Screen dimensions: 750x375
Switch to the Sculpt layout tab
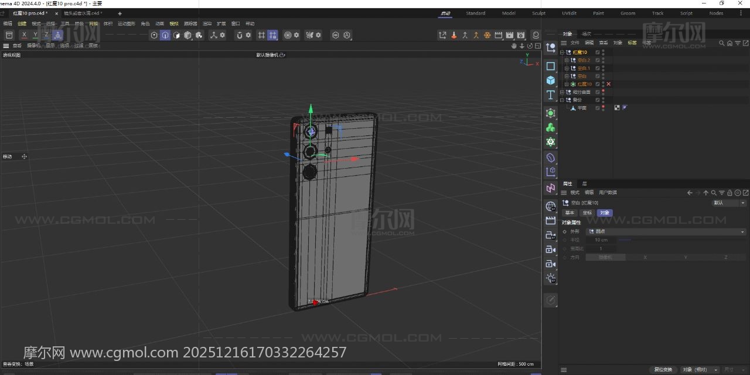[538, 13]
